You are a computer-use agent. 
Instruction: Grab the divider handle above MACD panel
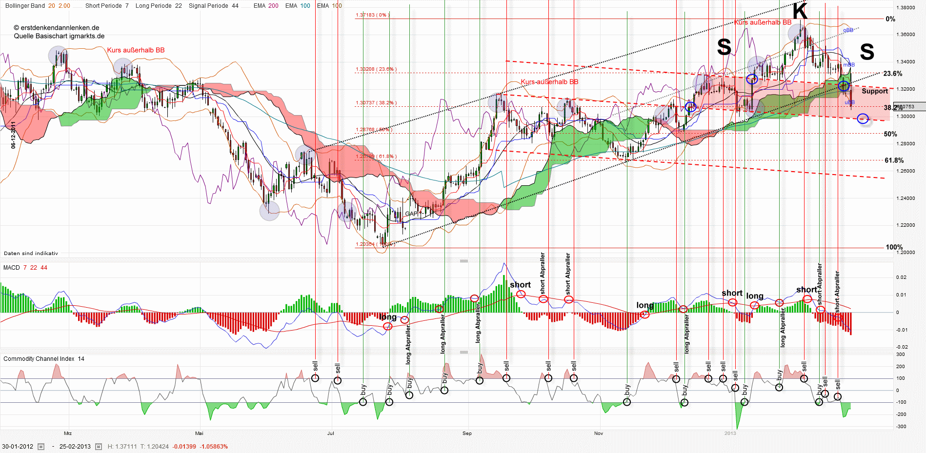463,261
